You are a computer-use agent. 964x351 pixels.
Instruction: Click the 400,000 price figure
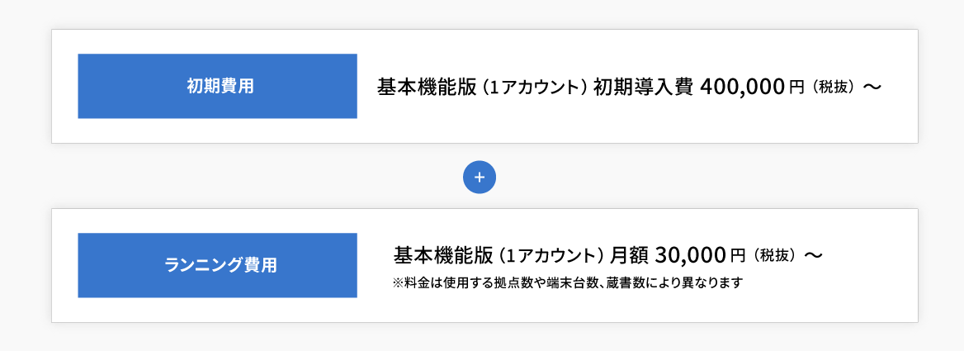click(x=741, y=87)
